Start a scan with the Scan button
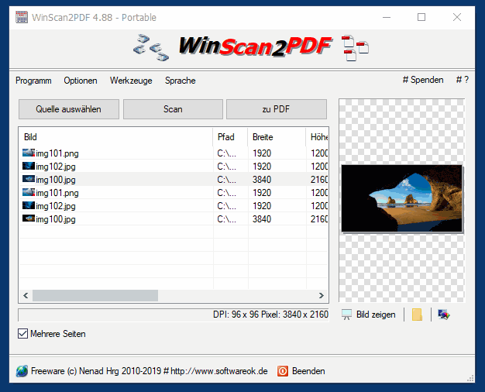Image resolution: width=485 pixels, height=392 pixels. [173, 109]
